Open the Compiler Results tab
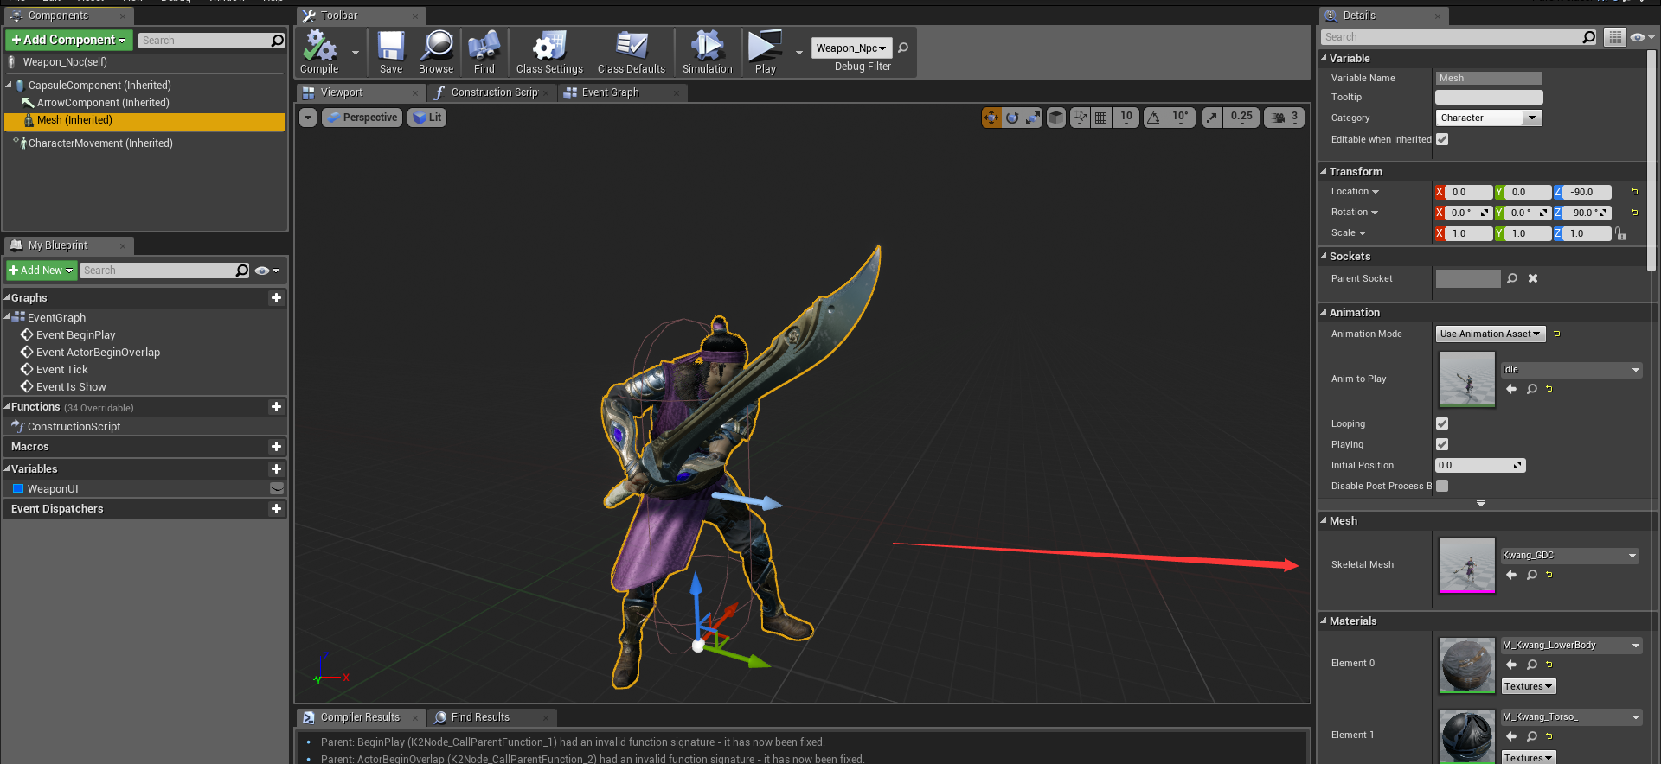Image resolution: width=1661 pixels, height=764 pixels. tap(360, 717)
